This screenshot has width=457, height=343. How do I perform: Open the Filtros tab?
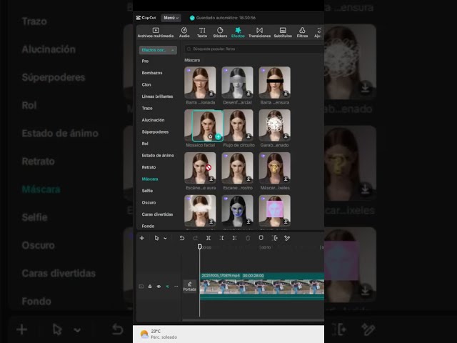(302, 32)
